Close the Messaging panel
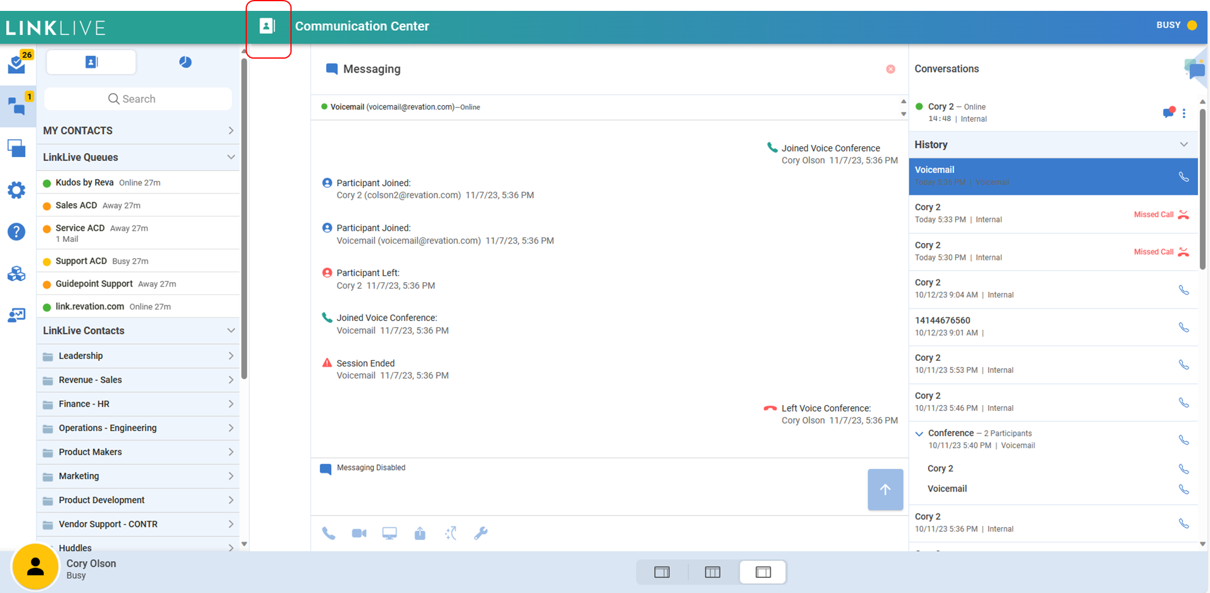Viewport: 1210px width, 593px height. [891, 70]
